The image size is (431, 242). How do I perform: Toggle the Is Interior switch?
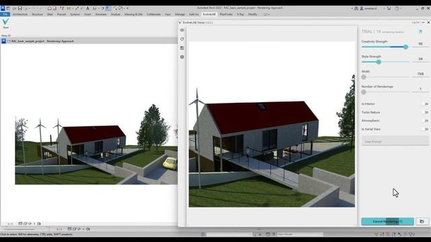[x=425, y=104]
